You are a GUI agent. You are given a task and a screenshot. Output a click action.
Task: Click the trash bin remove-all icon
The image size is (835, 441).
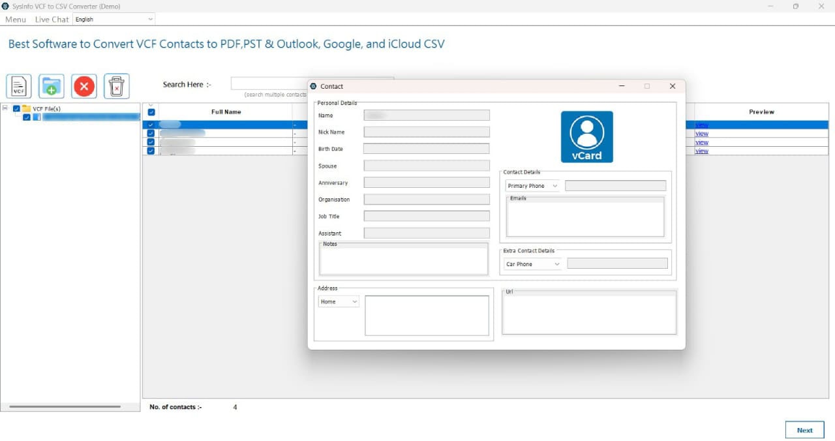pos(117,86)
